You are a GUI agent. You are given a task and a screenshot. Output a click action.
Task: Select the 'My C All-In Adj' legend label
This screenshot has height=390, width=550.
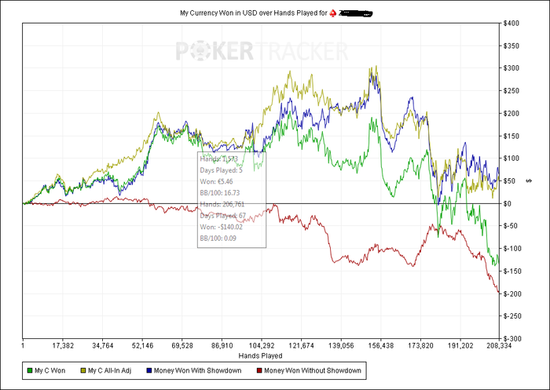[x=109, y=370]
